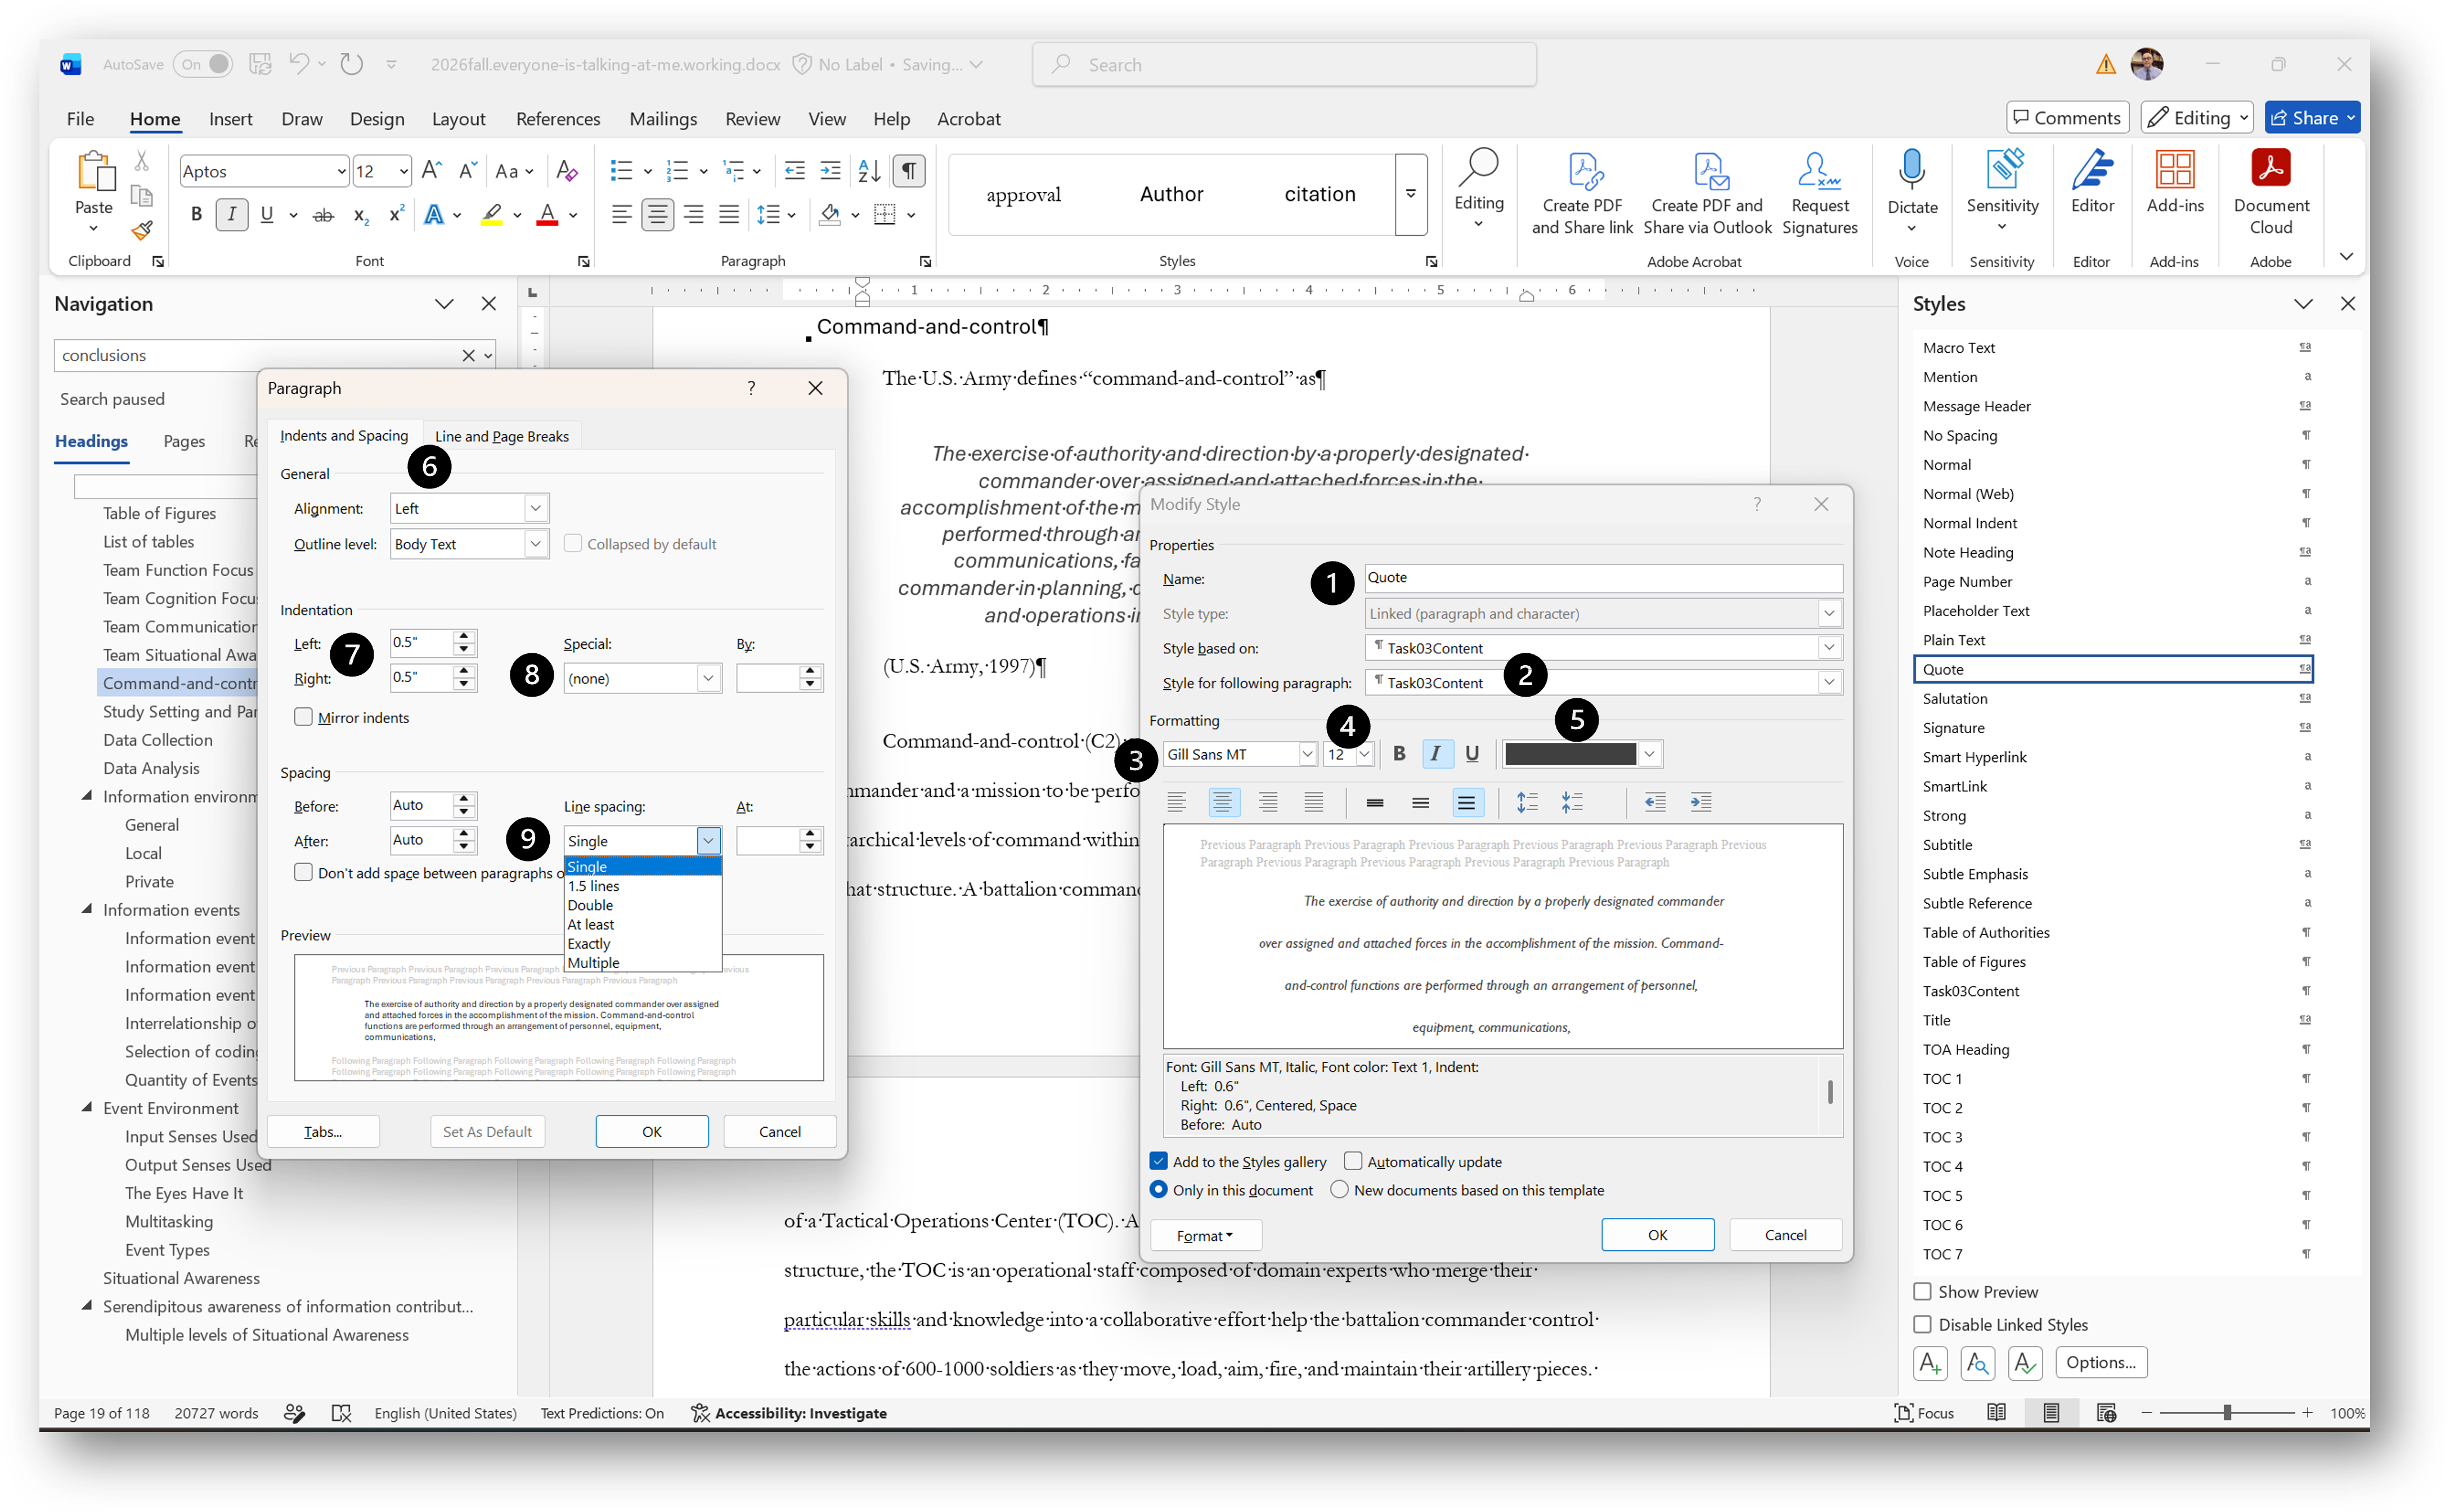This screenshot has width=2450, height=1512.
Task: Switch to Line and Page Breaks tab
Action: tap(502, 436)
